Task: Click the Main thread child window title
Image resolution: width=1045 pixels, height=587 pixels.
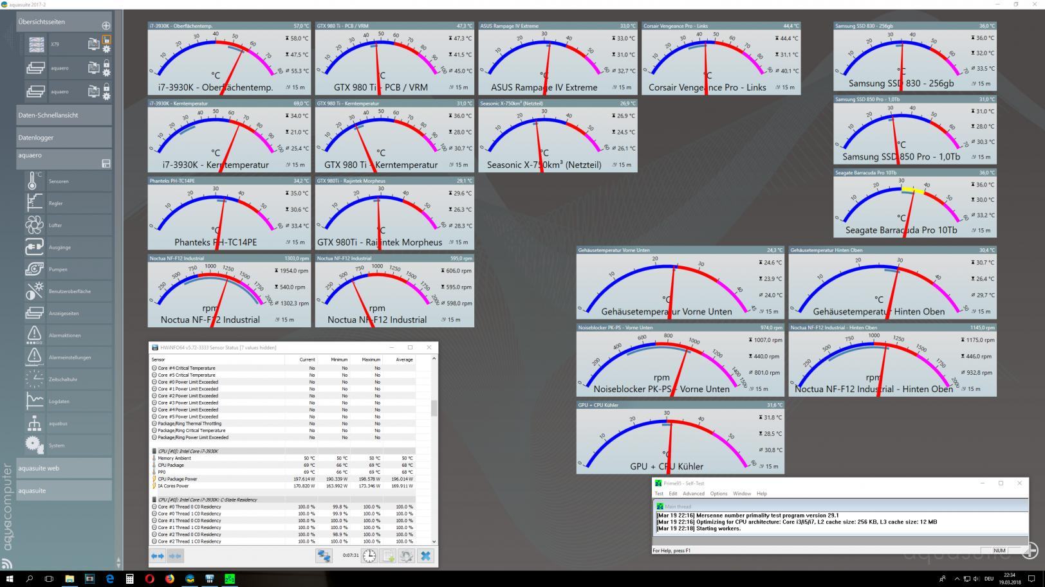Action: 678,507
